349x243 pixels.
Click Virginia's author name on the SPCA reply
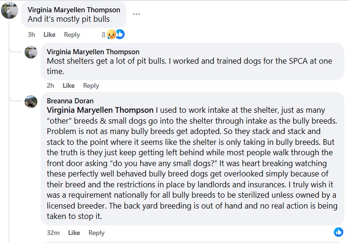(93, 52)
